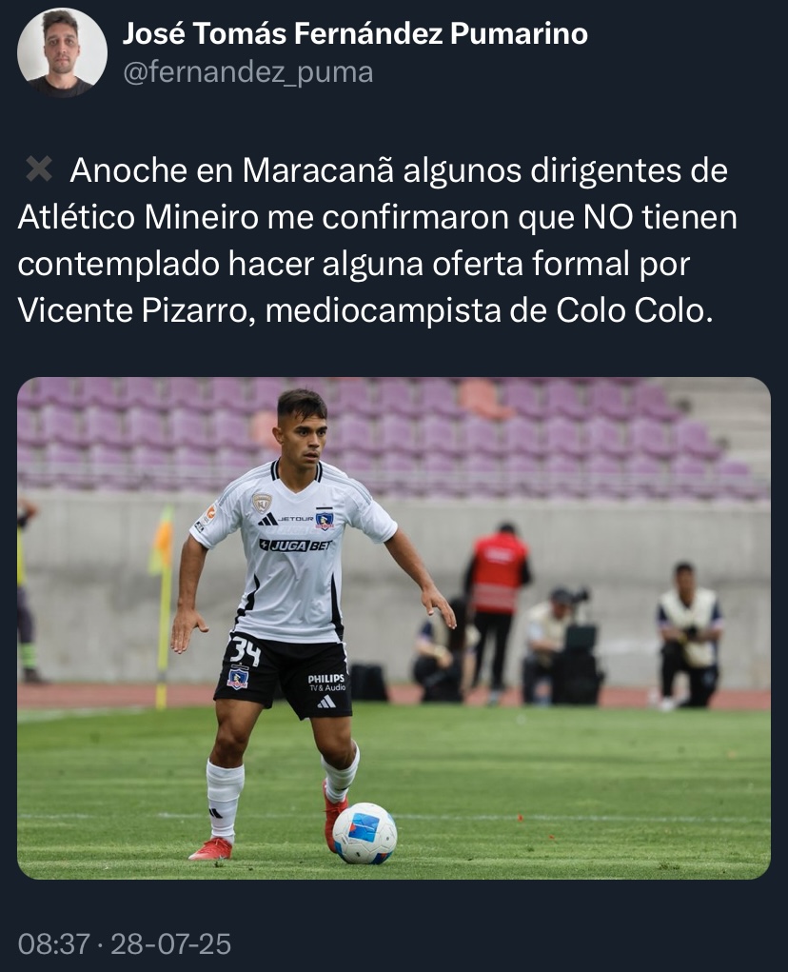Click the Adidas logo on the shorts
788x972 pixels.
[x=325, y=702]
